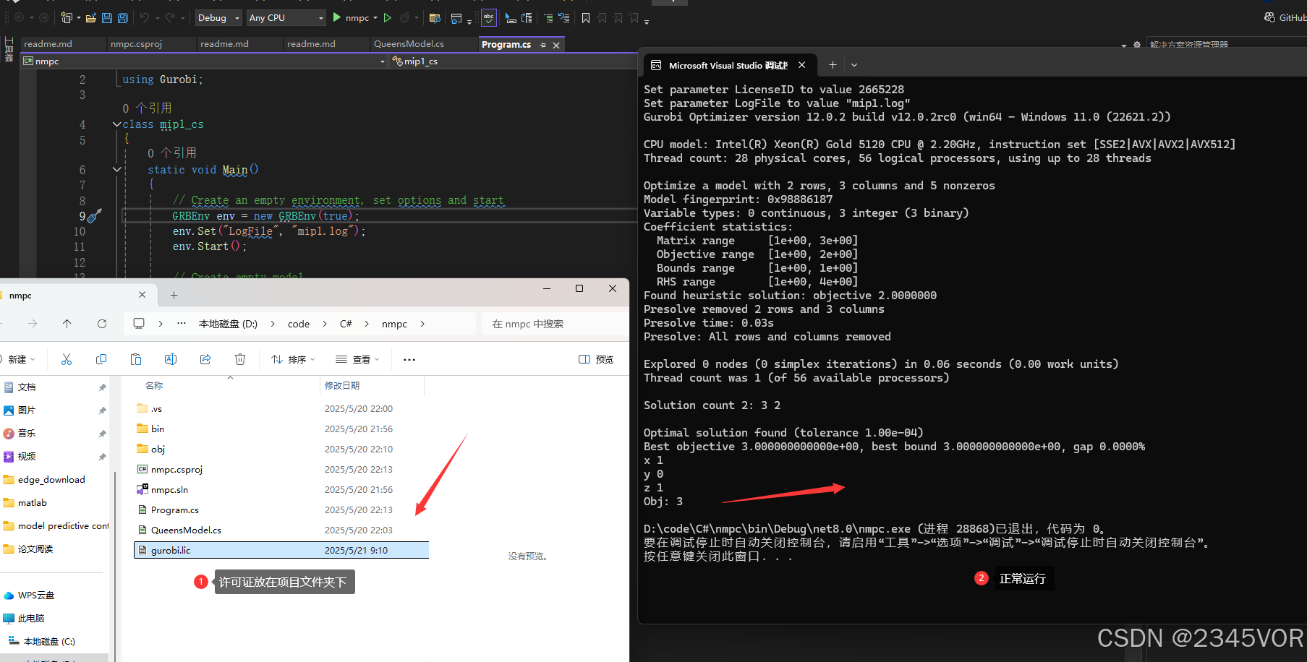Click the code breadcrumb segment

click(x=299, y=324)
